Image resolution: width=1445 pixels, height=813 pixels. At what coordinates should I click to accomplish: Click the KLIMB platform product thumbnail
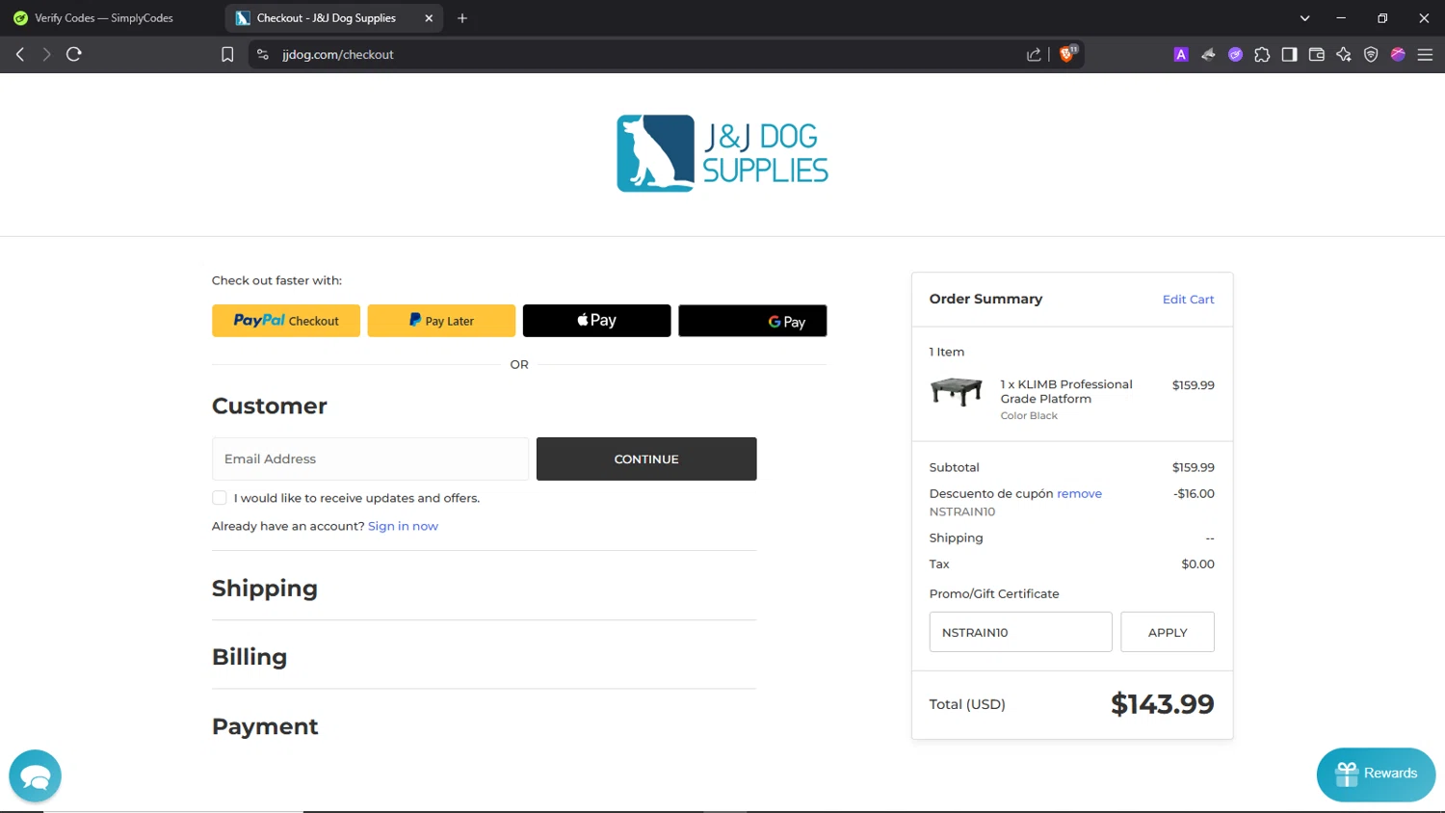point(957,392)
